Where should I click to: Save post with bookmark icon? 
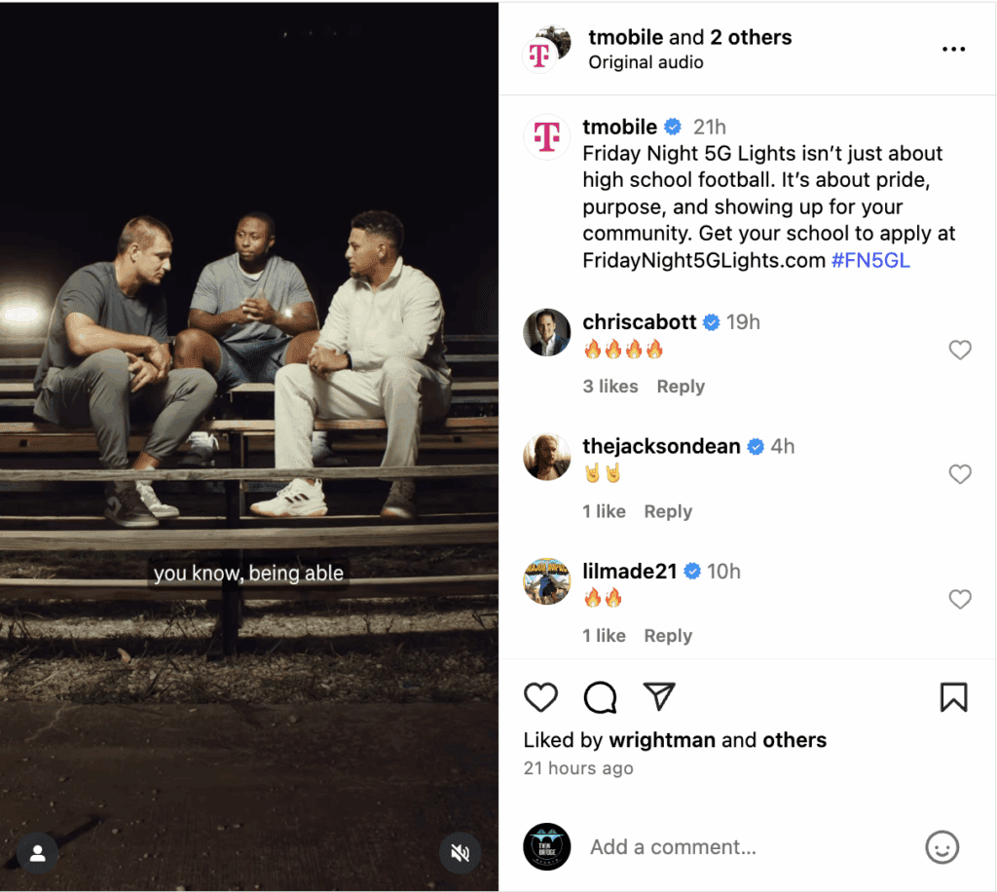coord(953,697)
